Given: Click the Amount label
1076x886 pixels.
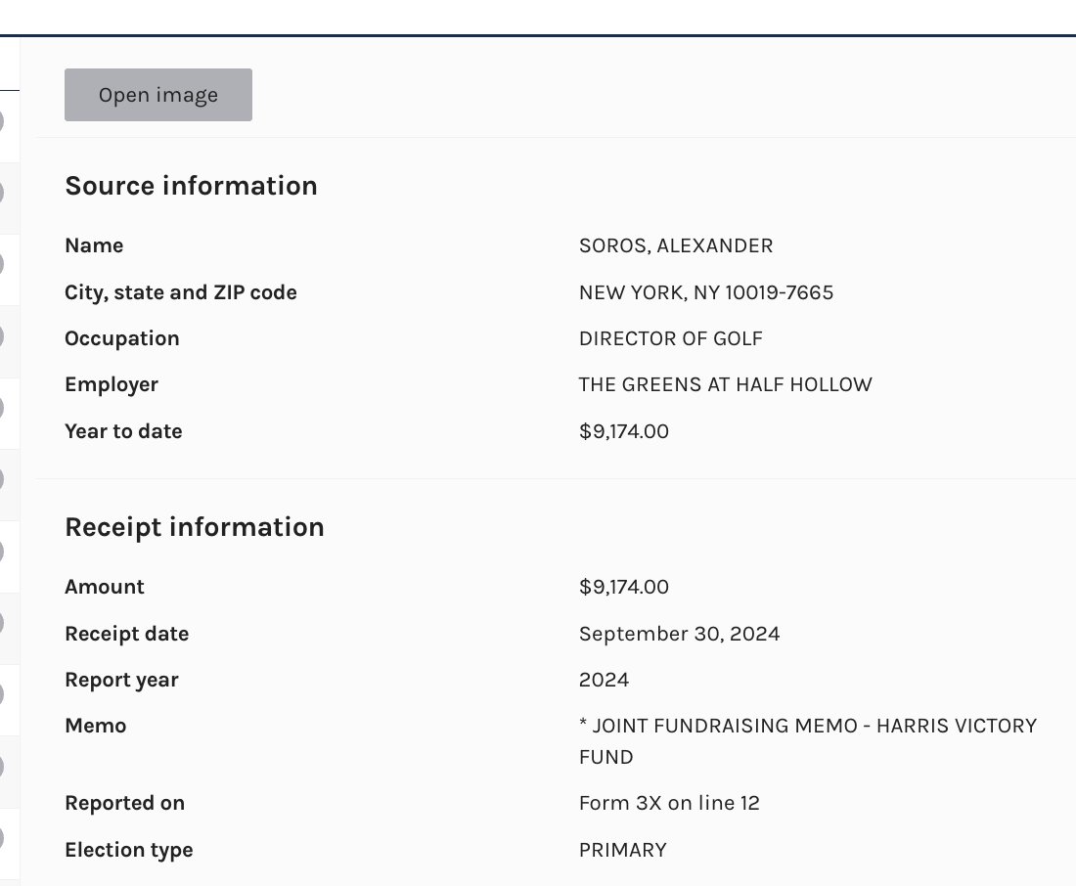Looking at the screenshot, I should pos(105,587).
